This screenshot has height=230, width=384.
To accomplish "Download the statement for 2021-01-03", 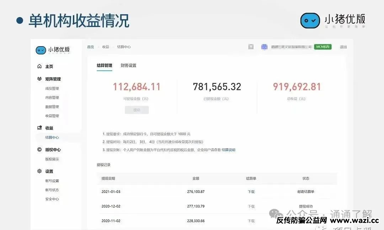I will (x=251, y=192).
